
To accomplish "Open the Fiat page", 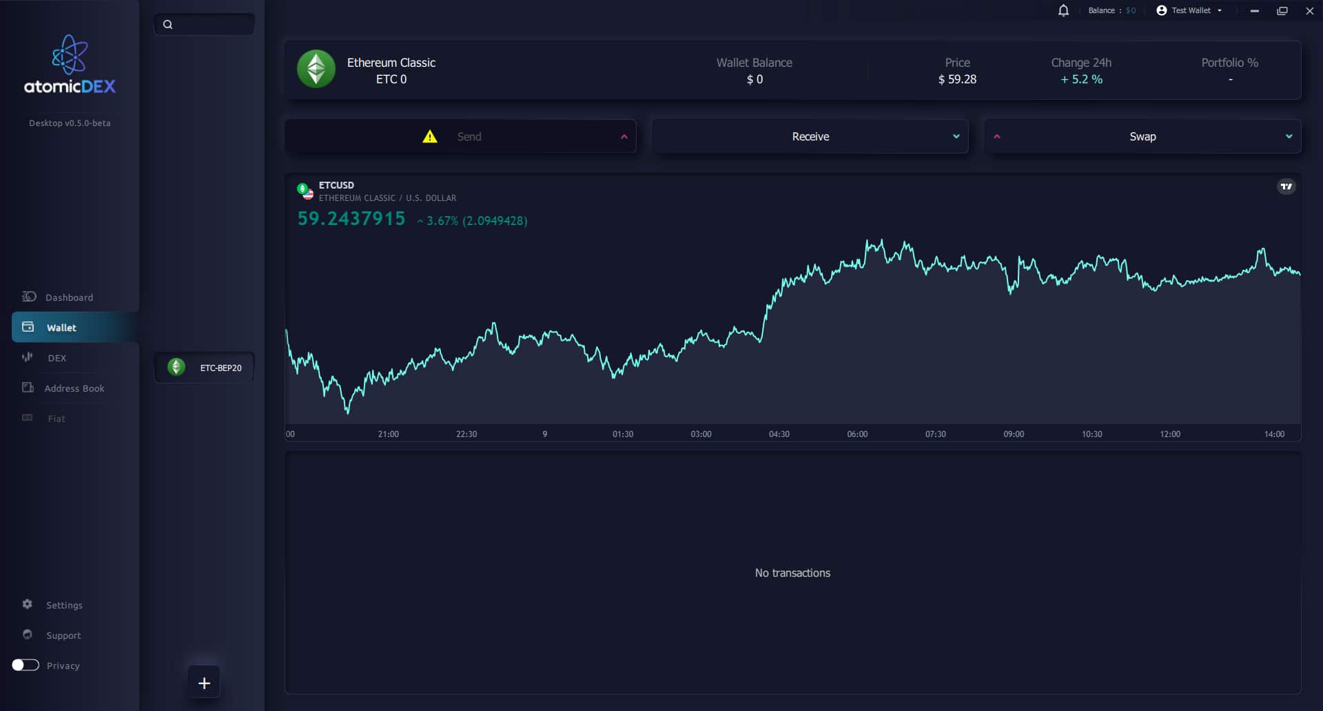I will click(57, 418).
